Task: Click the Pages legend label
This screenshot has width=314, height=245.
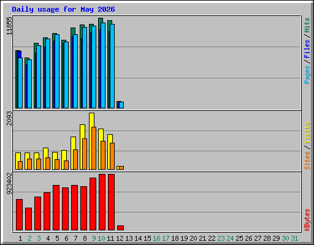Action: point(307,75)
